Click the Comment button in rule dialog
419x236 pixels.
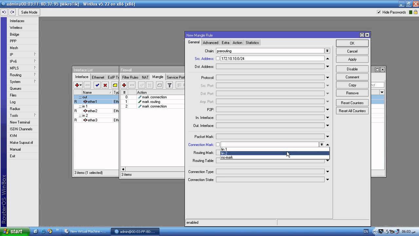coord(352,77)
